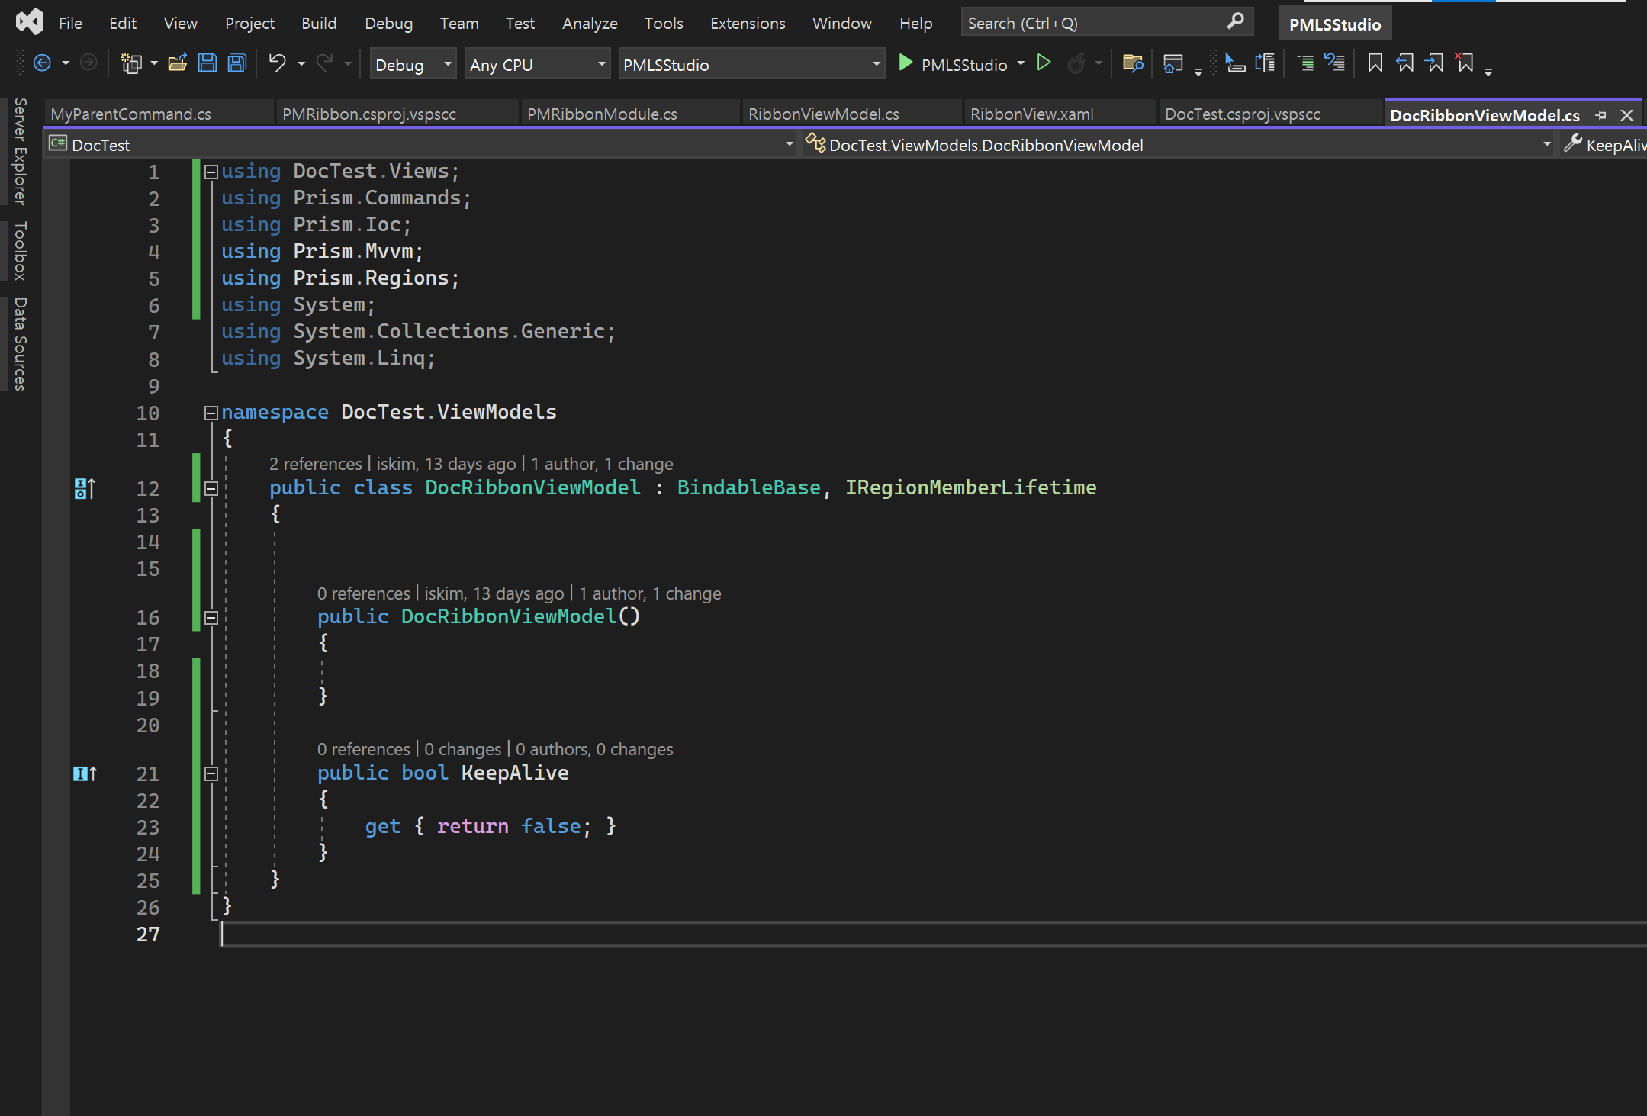Click the Save All toolbar icon
1647x1116 pixels.
point(237,63)
